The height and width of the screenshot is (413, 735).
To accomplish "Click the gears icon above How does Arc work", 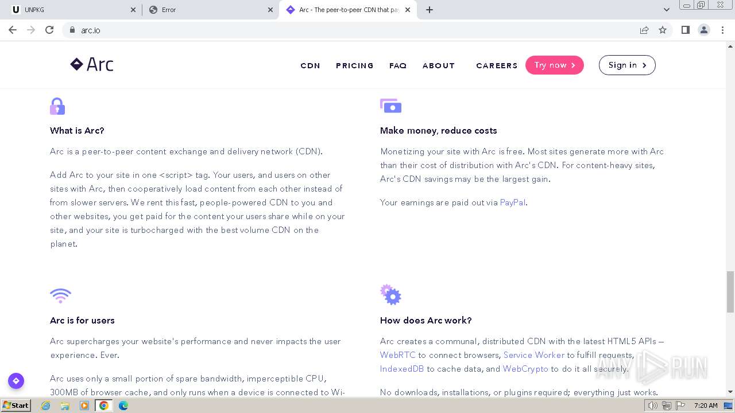I will coord(390,295).
